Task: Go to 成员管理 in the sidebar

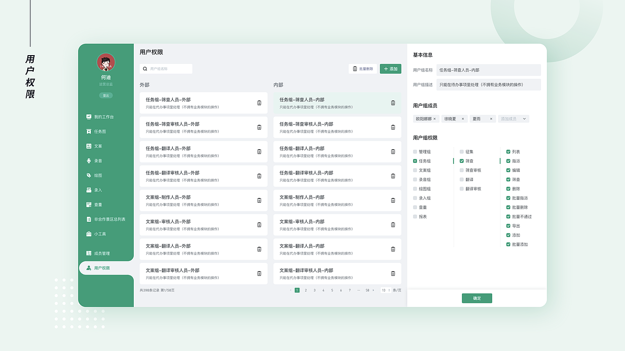Action: (98, 253)
